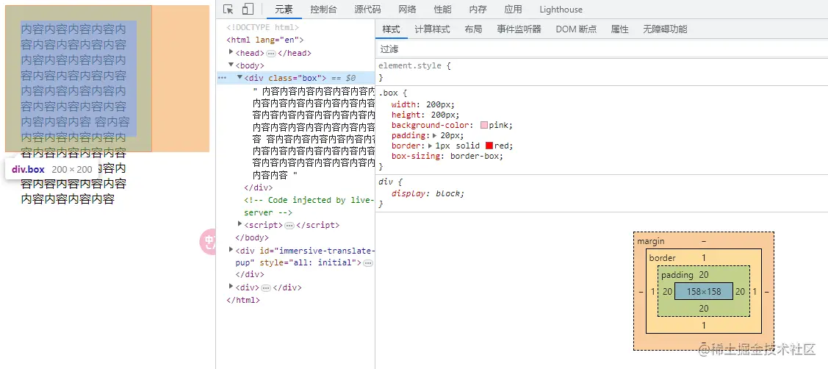Open the DOM 断点 subtab

(x=576, y=29)
